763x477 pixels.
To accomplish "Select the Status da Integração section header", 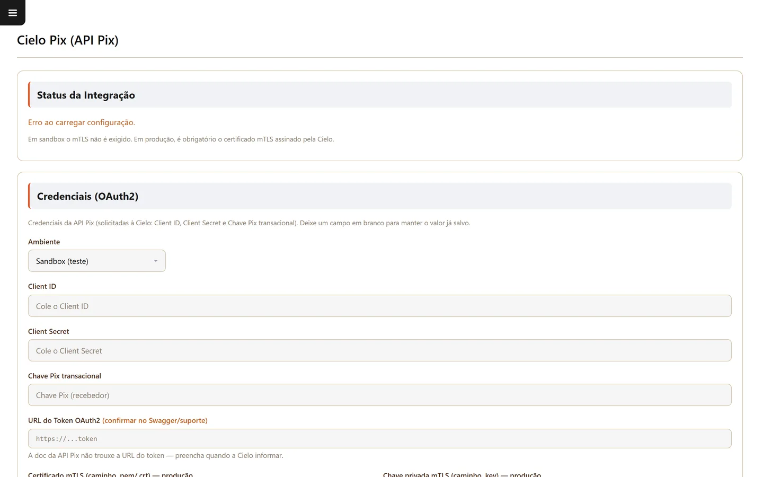I will coord(380,95).
